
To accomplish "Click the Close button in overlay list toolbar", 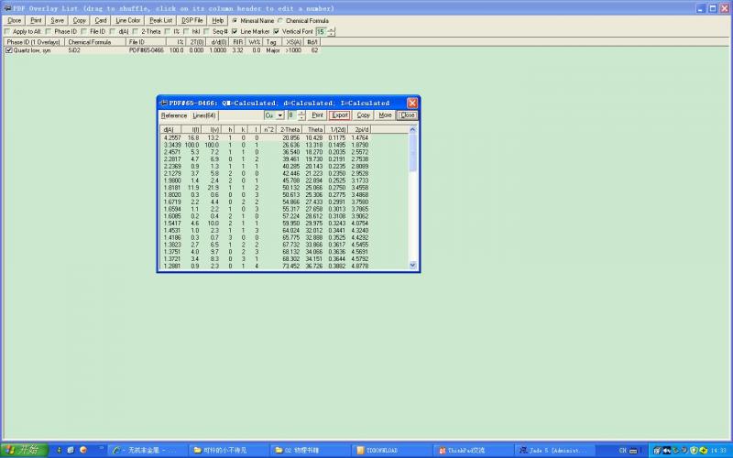I will (x=15, y=20).
